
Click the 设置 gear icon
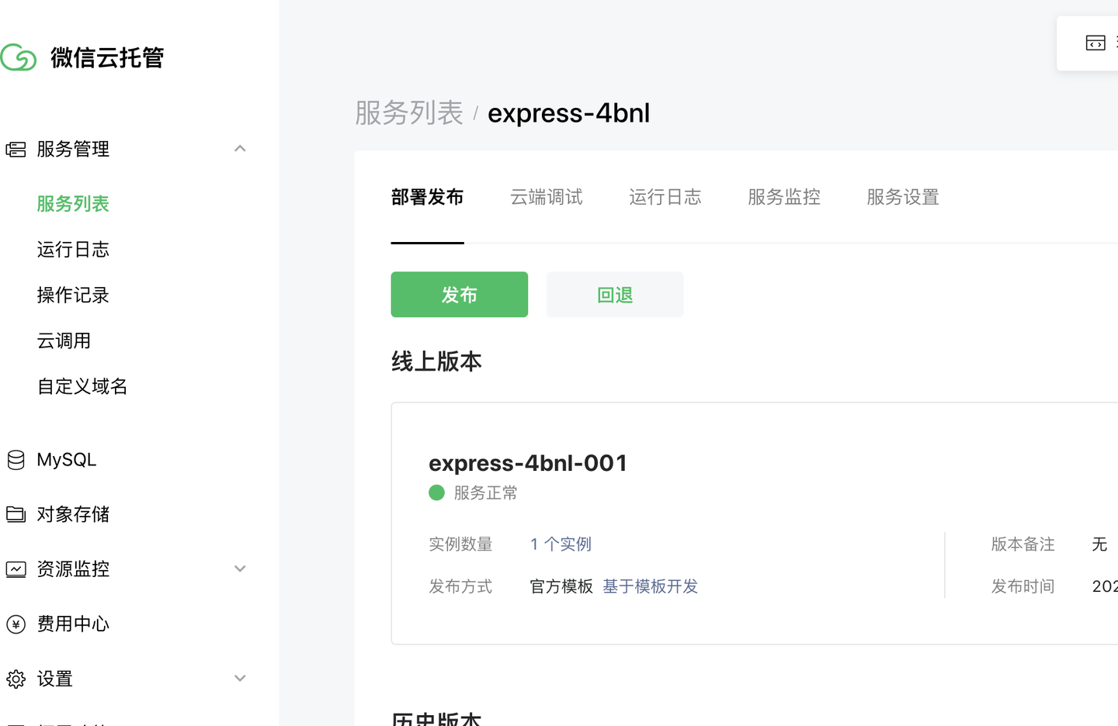[x=16, y=679]
